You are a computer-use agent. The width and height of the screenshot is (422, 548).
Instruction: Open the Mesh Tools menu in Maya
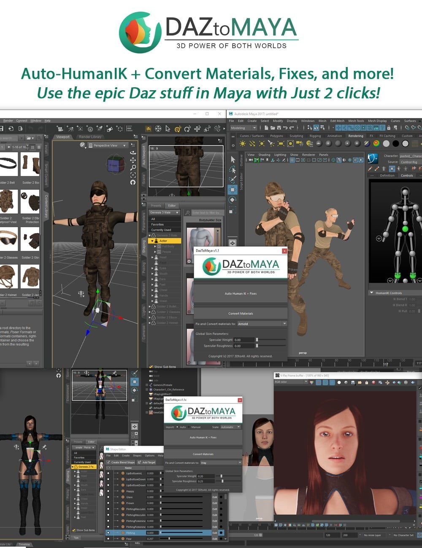[356, 121]
